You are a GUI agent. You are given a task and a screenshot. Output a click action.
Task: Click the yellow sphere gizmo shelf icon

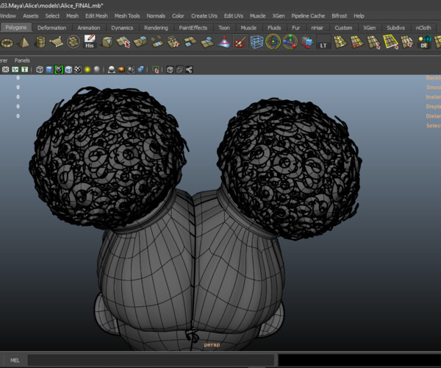(273, 42)
